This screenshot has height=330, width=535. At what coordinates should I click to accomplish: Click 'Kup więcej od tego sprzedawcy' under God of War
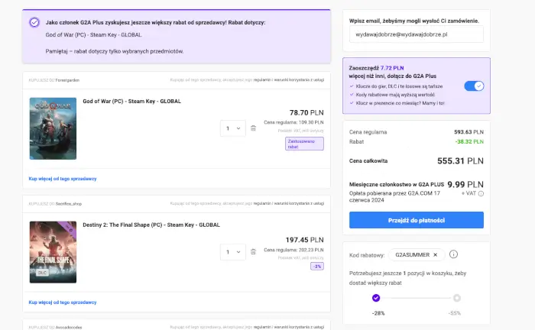pyautogui.click(x=63, y=178)
